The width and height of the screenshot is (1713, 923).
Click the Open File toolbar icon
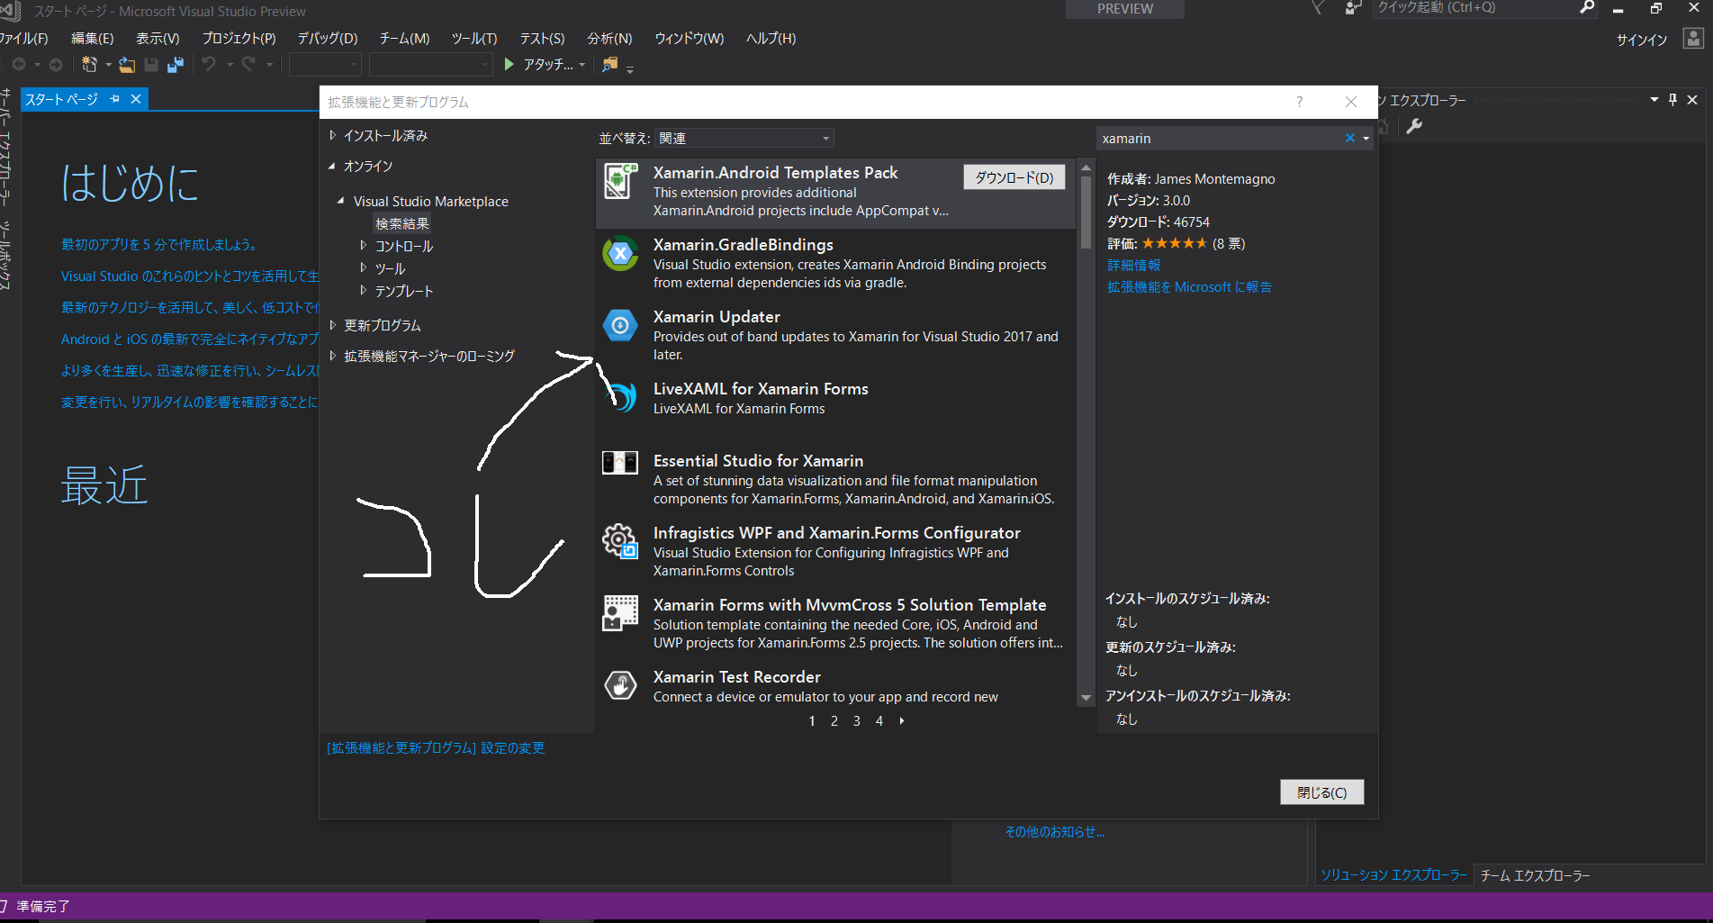[x=126, y=64]
